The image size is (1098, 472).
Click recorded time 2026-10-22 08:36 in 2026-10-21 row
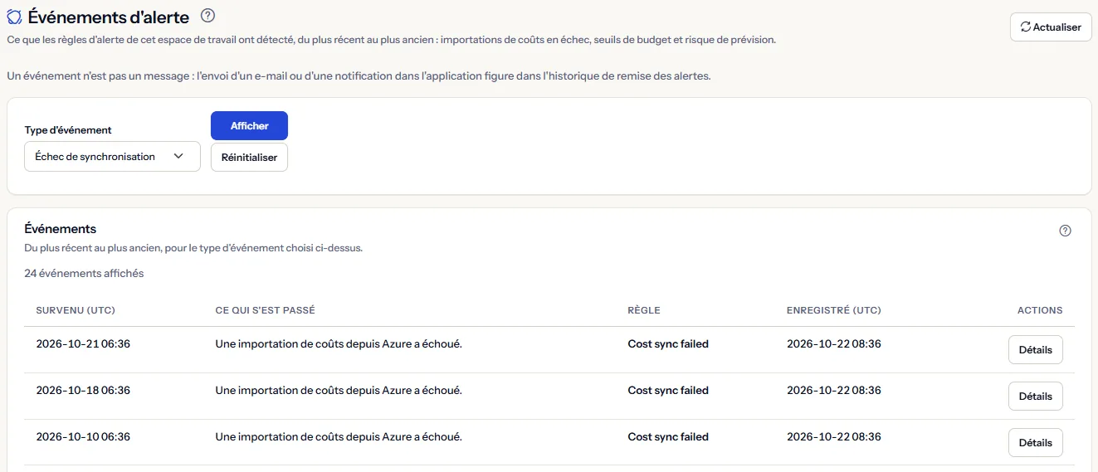(834, 344)
